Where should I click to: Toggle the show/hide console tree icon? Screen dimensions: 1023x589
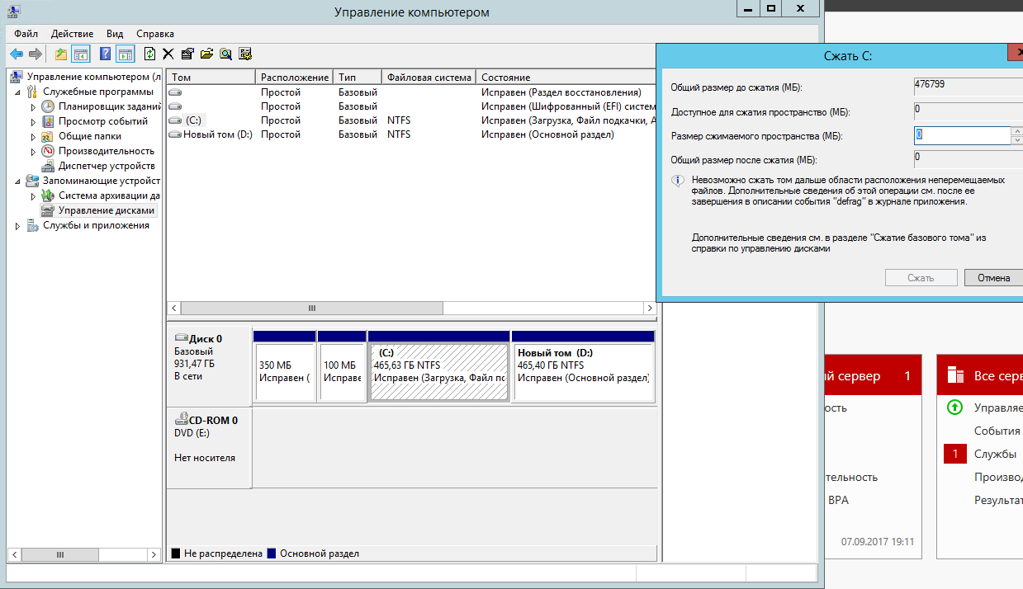81,54
